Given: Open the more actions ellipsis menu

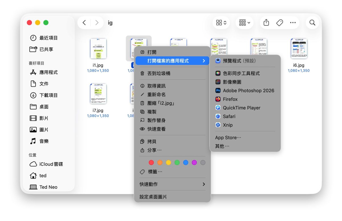Looking at the screenshot, I should [293, 23].
